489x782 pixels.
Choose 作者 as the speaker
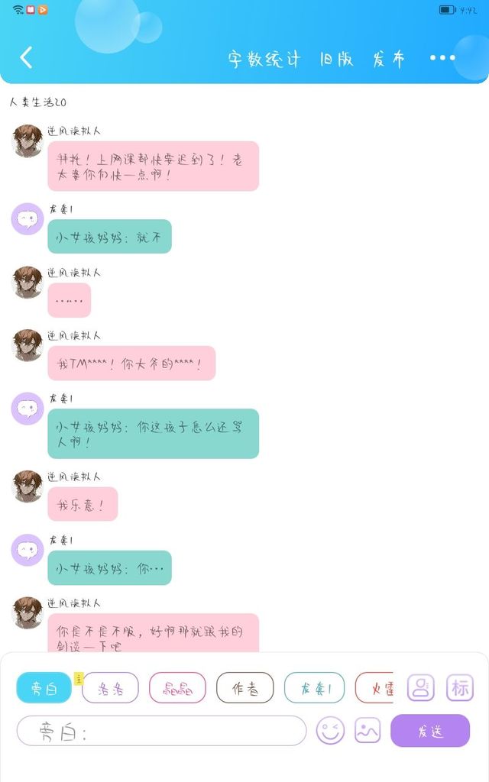245,688
